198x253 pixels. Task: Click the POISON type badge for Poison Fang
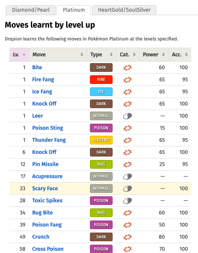101,225
